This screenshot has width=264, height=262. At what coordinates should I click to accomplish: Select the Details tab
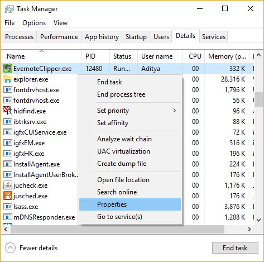[185, 36]
